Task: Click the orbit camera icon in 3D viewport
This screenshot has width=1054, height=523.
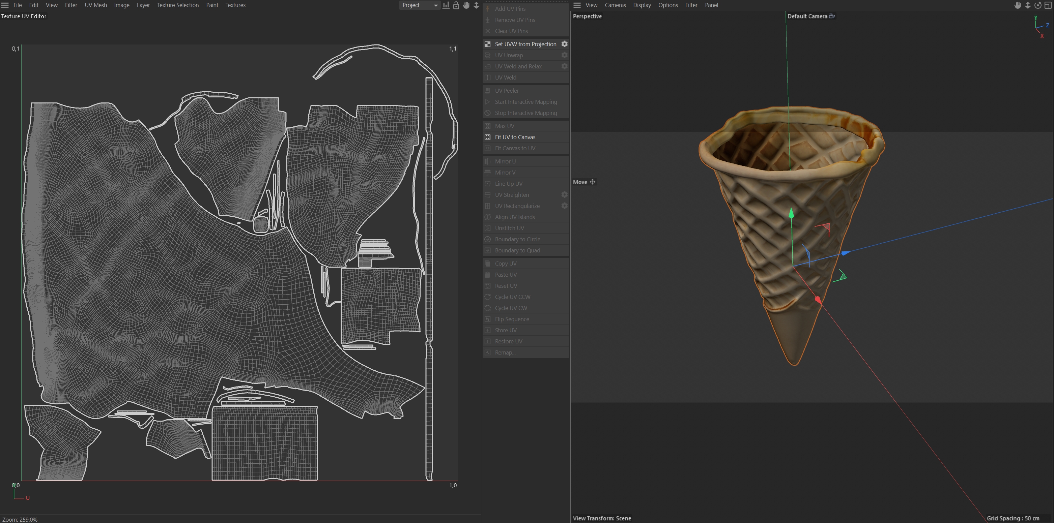Action: click(x=1037, y=5)
